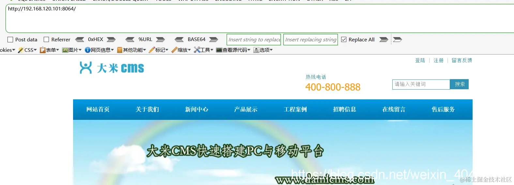Open the 关于我们 nav tab

(147, 109)
